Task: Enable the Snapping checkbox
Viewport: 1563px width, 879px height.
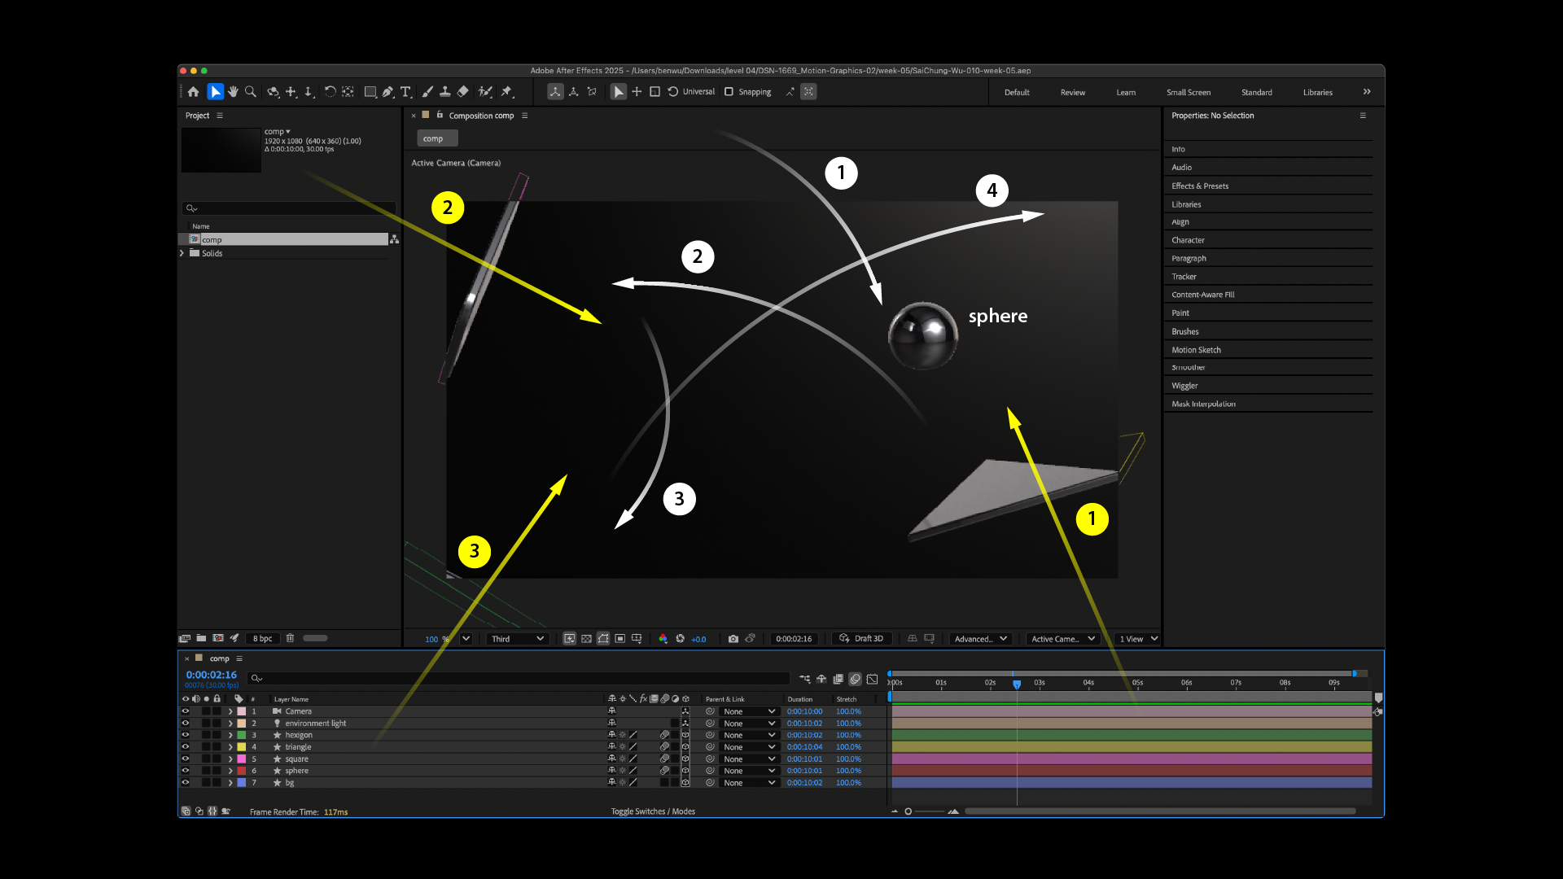Action: pos(729,92)
